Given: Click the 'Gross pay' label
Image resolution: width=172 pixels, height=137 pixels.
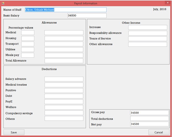Looking at the screenshot, I should pyautogui.click(x=98, y=112).
